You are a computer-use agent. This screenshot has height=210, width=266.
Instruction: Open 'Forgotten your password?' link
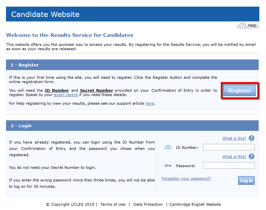(x=186, y=178)
